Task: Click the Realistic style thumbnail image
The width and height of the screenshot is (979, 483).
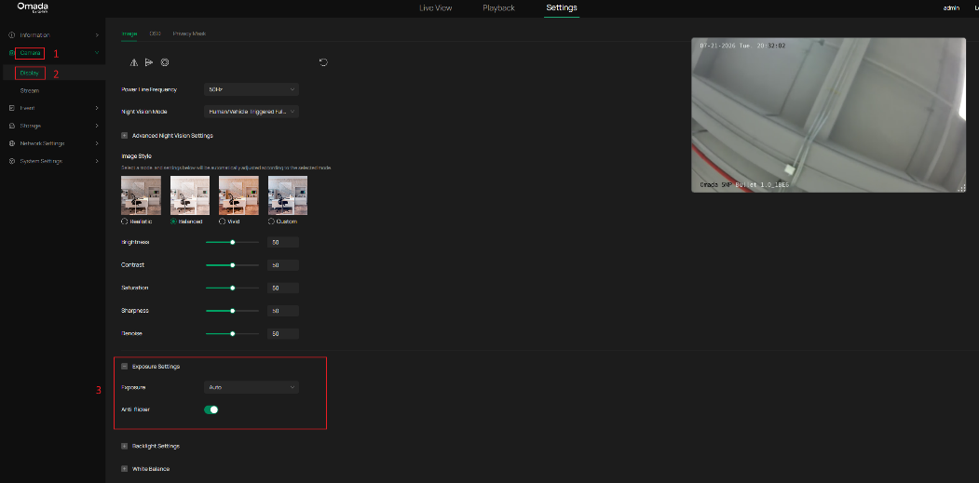Action: click(141, 195)
